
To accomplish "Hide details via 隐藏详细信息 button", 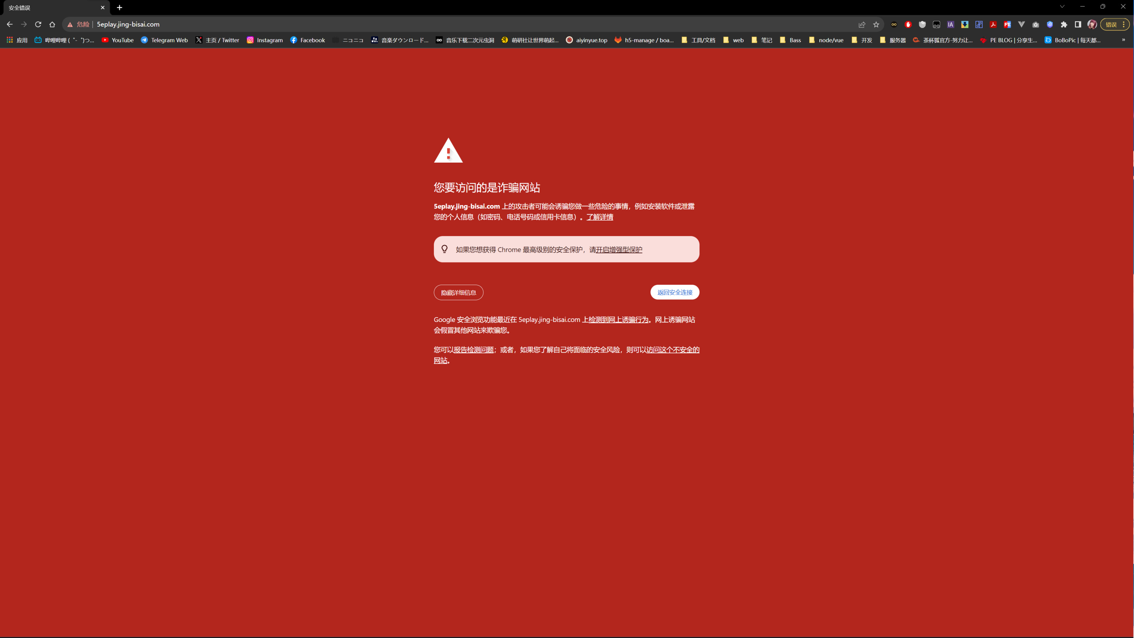I will click(458, 292).
